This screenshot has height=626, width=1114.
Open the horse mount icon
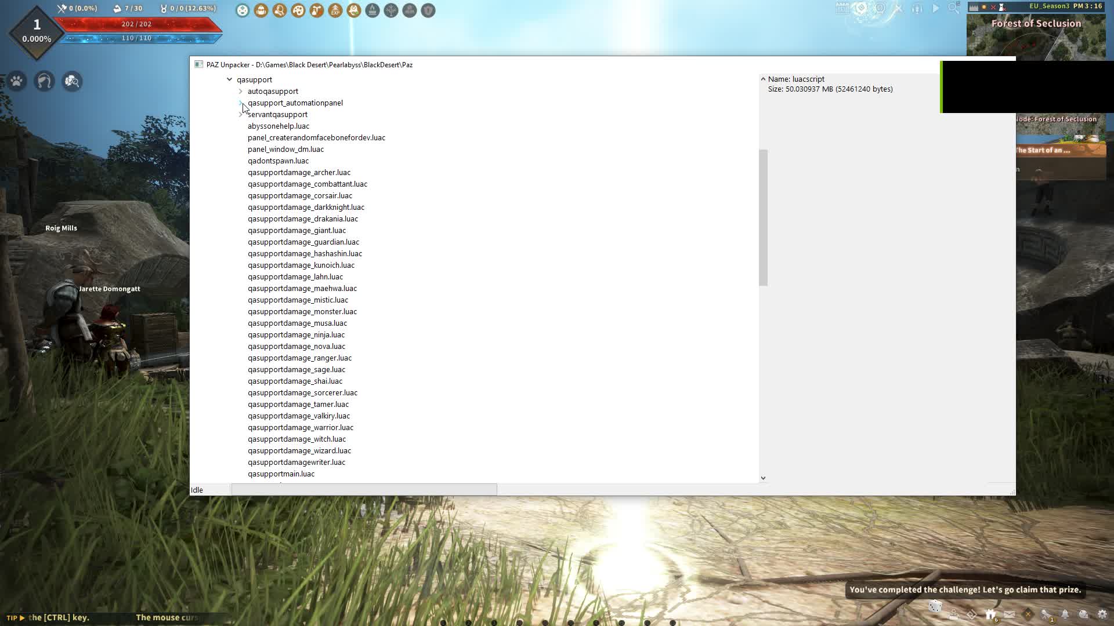[x=45, y=81]
